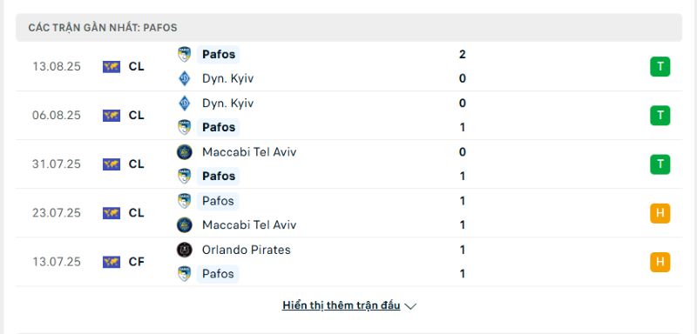Screen dimensions: 697x334
Task: Click orange H badge for Orlando Pirates match
Action: [660, 262]
